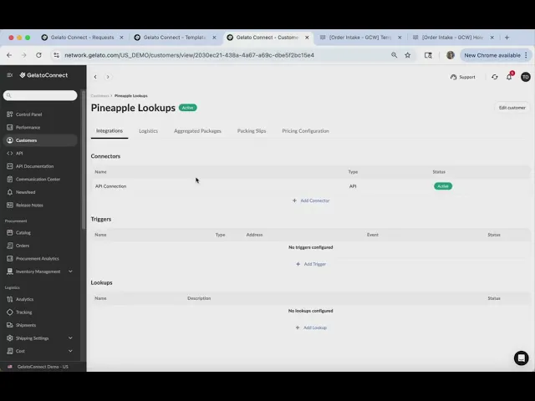This screenshot has height=401, width=535.
Task: Open the API sidebar item
Action: [x=19, y=154]
